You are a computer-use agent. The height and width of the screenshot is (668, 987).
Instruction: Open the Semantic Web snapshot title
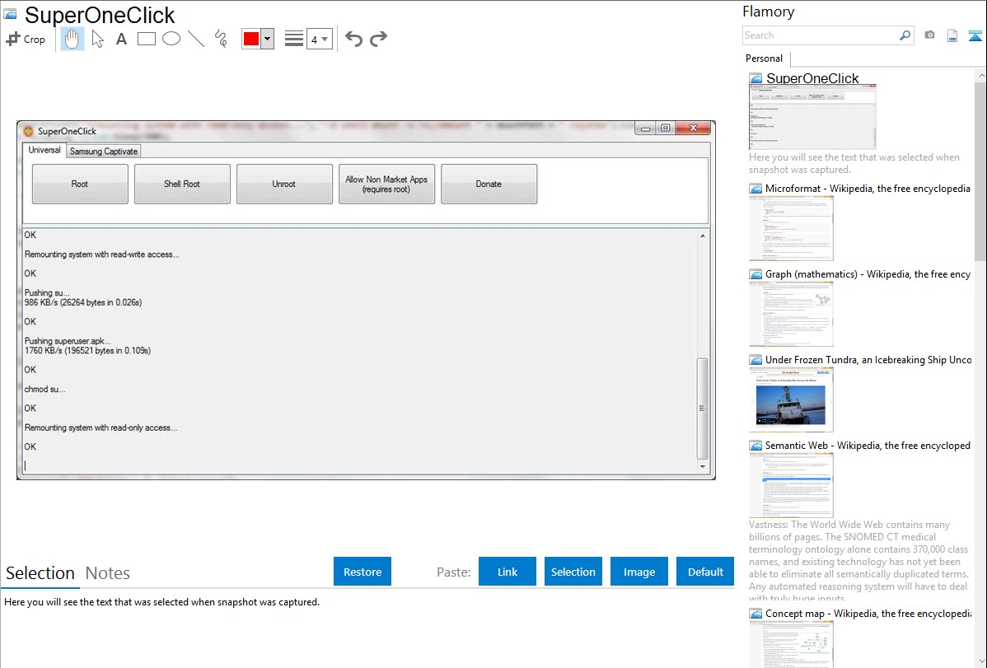pos(868,445)
